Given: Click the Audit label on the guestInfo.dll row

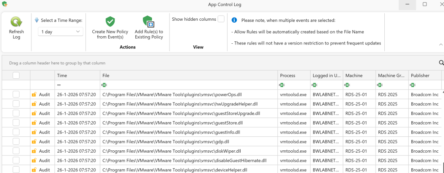Looking at the screenshot, I should (x=45, y=132).
